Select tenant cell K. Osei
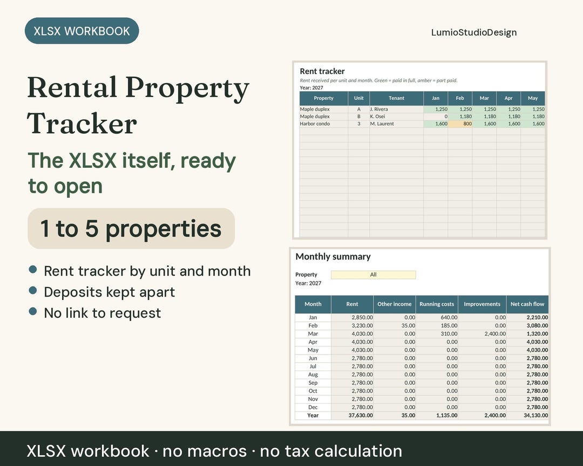The height and width of the screenshot is (466, 583). point(396,116)
